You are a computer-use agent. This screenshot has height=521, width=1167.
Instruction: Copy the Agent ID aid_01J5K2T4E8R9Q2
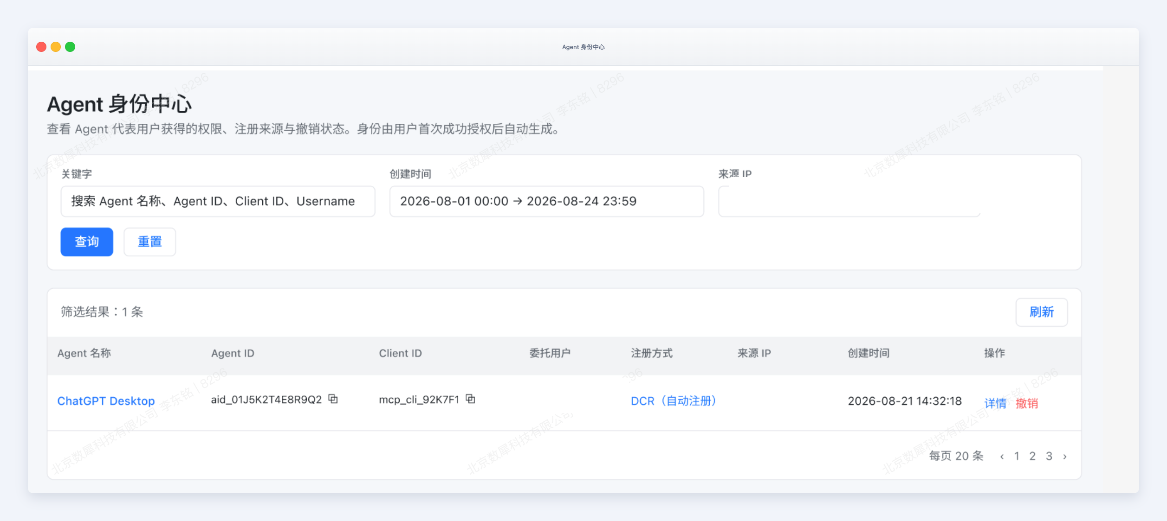333,399
